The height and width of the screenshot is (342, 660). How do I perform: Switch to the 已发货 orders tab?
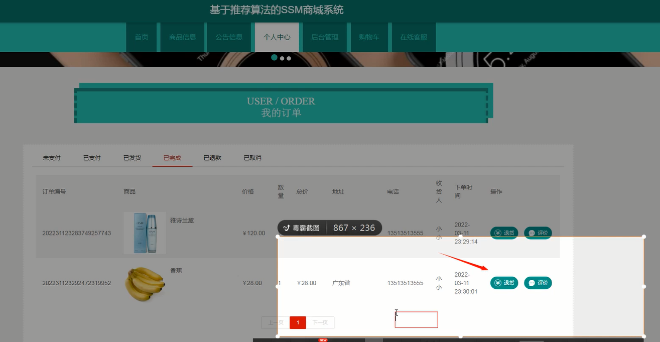pos(132,158)
